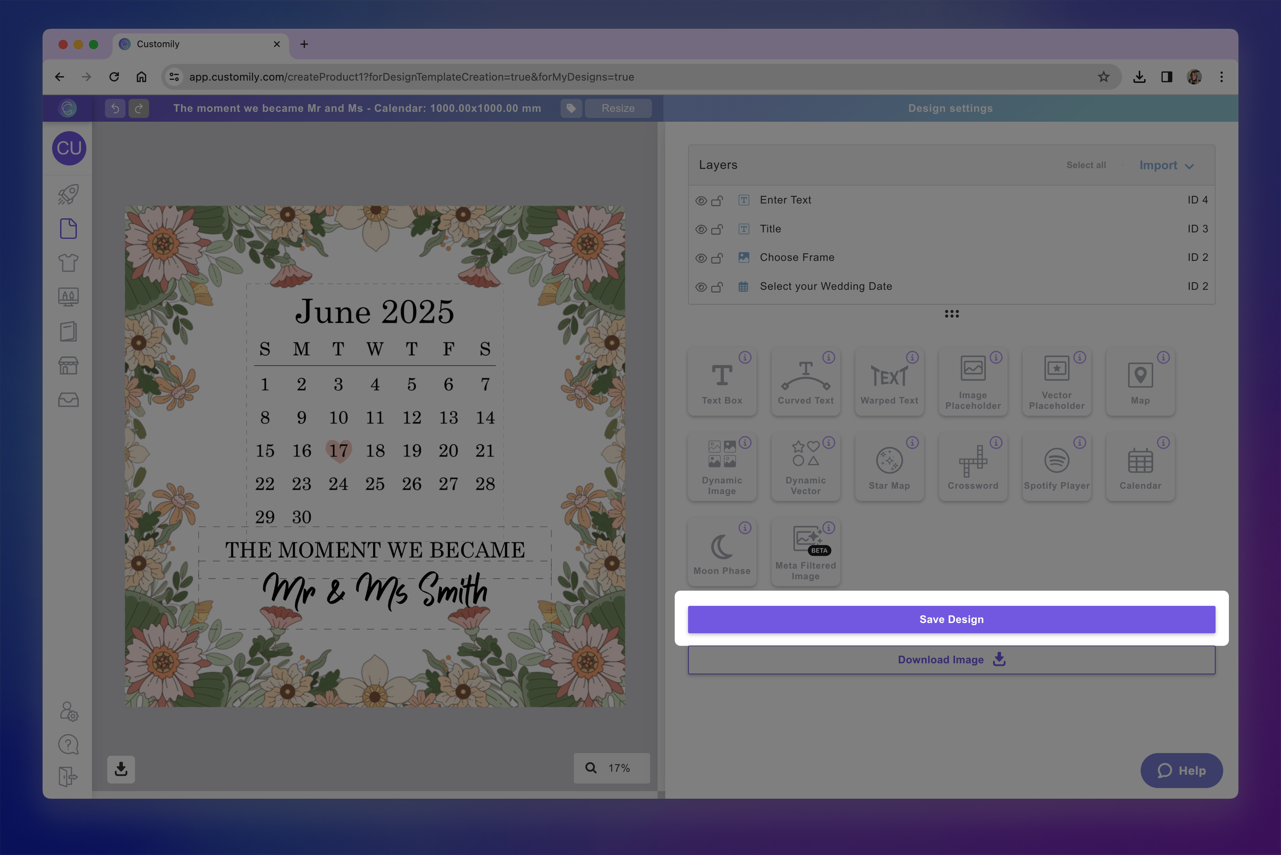Screen dimensions: 1281x855
Task: Click the undo arrow button
Action: tap(115, 108)
